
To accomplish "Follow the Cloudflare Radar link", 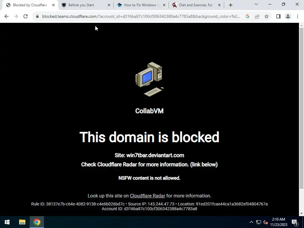I will (147, 196).
